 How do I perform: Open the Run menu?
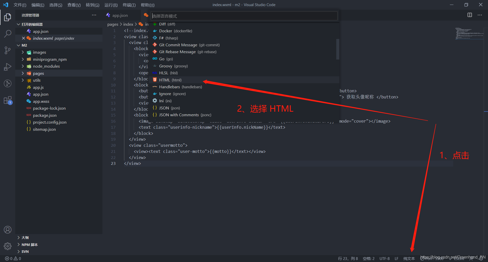[x=111, y=5]
